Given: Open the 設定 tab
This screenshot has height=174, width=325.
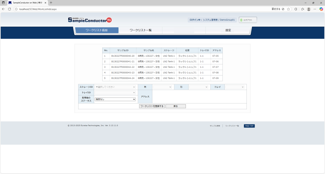Looking at the screenshot, I should click(228, 30).
